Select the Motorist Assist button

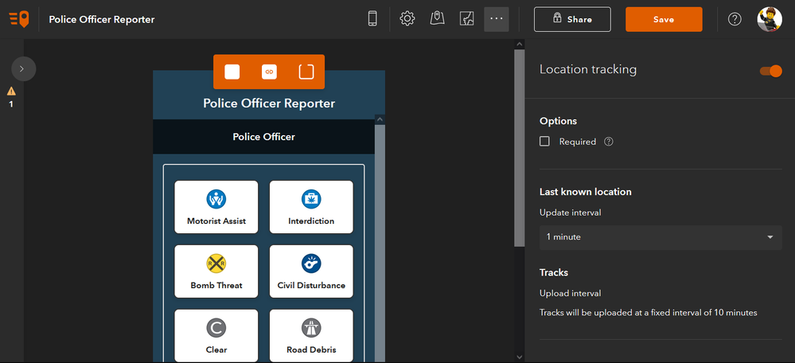pos(216,207)
